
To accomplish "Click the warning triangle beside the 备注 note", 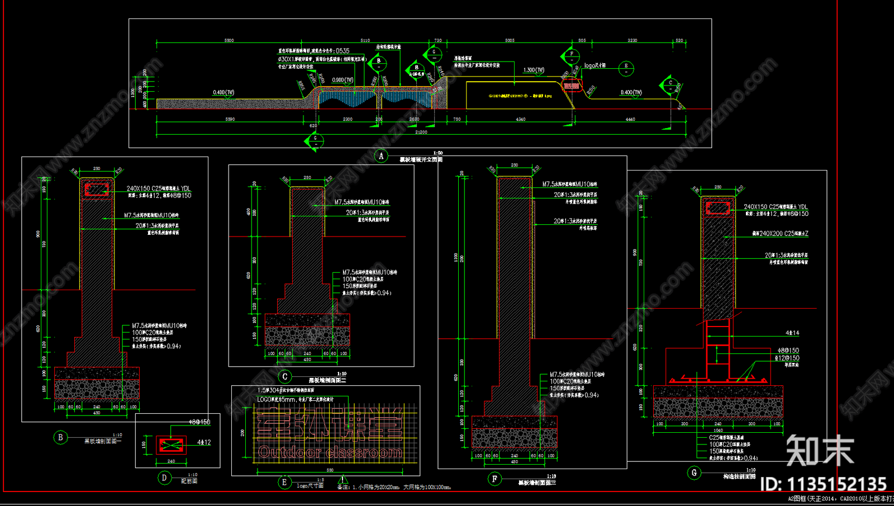I will click(343, 479).
